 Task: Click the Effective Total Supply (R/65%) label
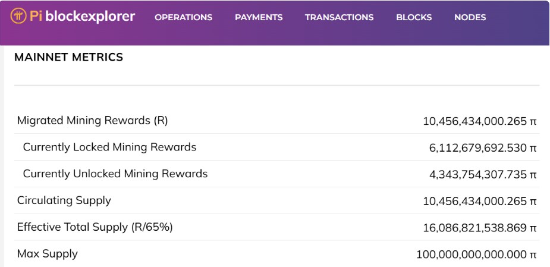tap(95, 227)
